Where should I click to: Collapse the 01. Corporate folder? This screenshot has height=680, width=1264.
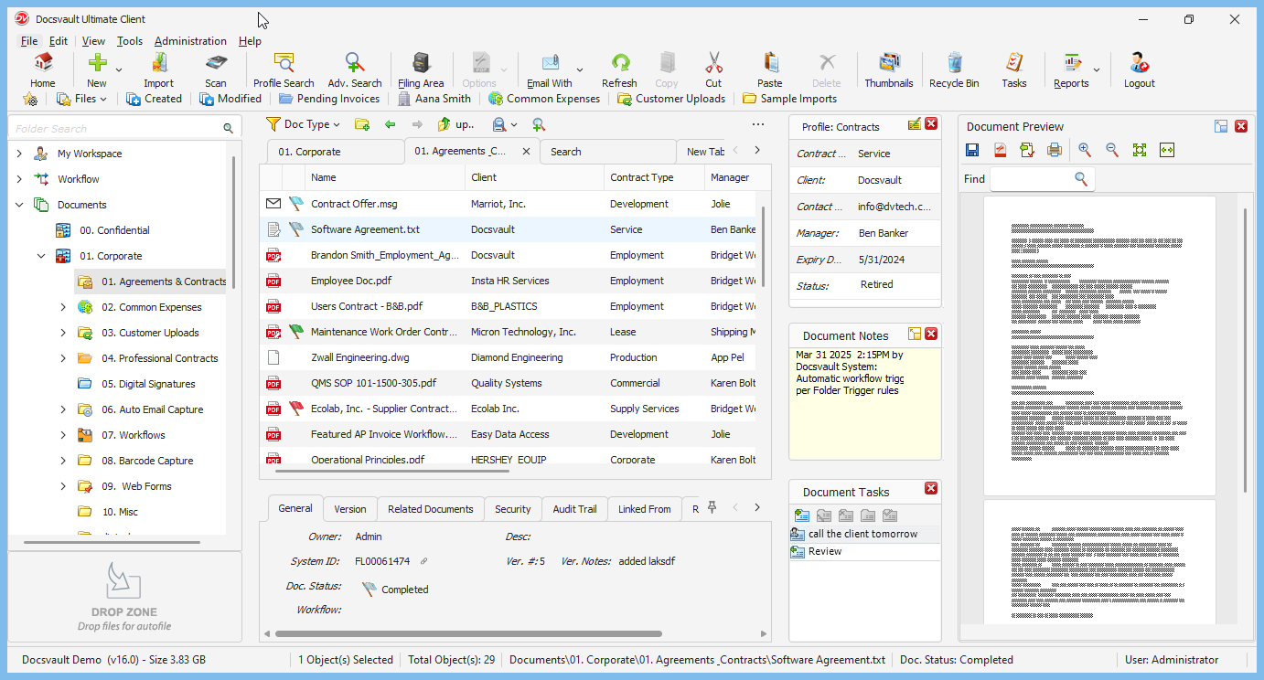41,256
